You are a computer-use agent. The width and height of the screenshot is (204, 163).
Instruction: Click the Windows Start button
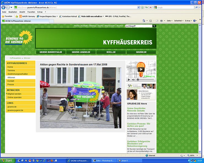(7, 161)
